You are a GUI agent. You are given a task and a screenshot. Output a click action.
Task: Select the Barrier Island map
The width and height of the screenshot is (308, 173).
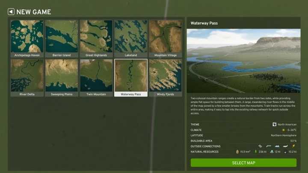pyautogui.click(x=62, y=38)
